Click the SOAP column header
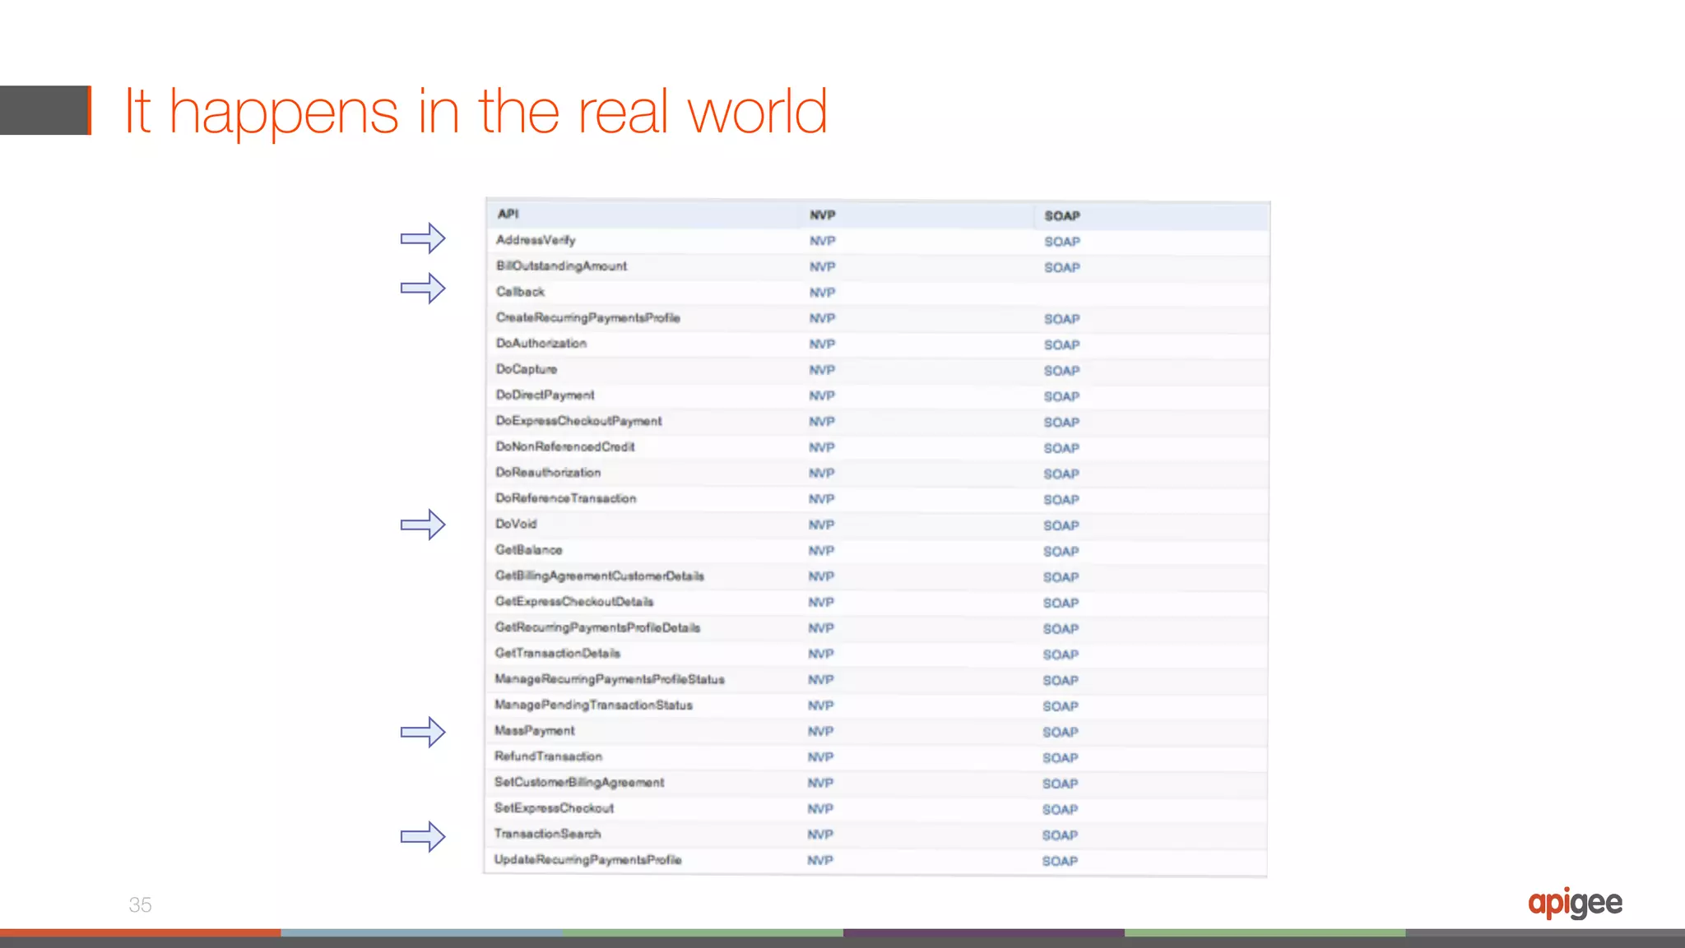1685x948 pixels. coord(1062,215)
